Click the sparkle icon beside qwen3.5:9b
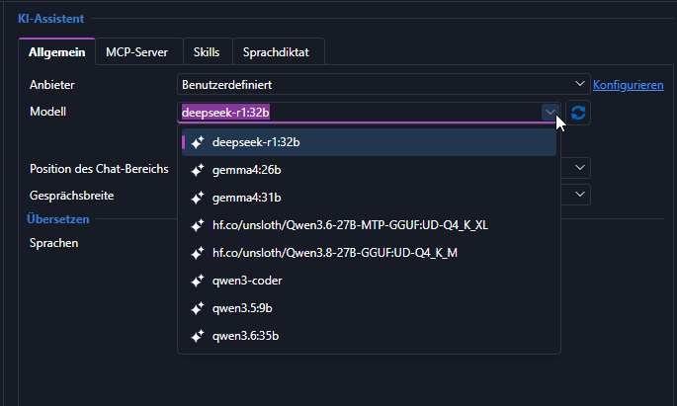The width and height of the screenshot is (677, 406). tap(198, 308)
